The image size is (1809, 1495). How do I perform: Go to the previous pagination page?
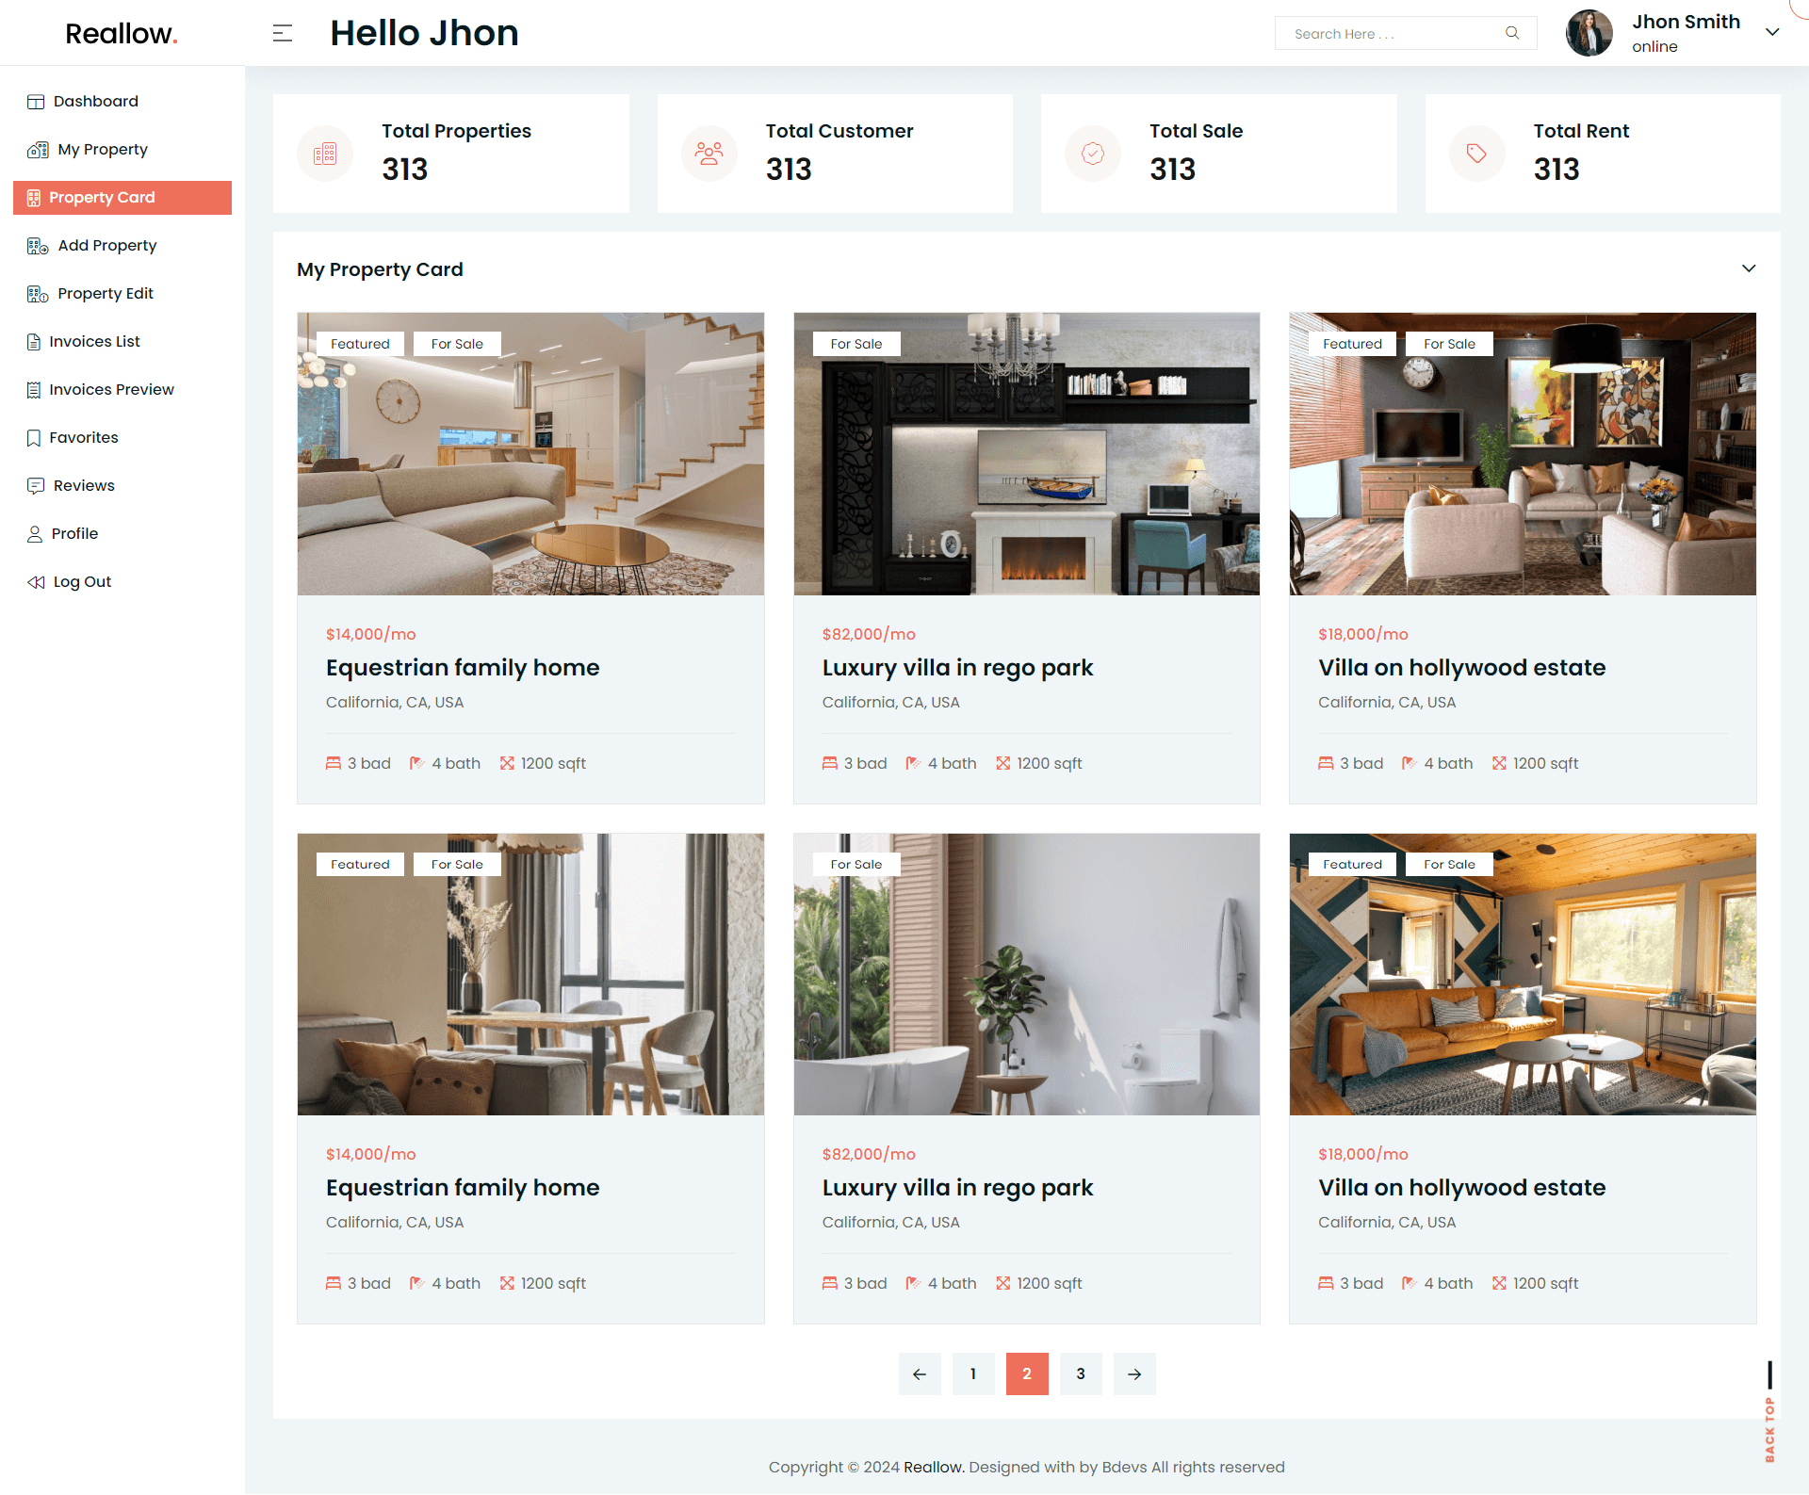pyautogui.click(x=920, y=1373)
